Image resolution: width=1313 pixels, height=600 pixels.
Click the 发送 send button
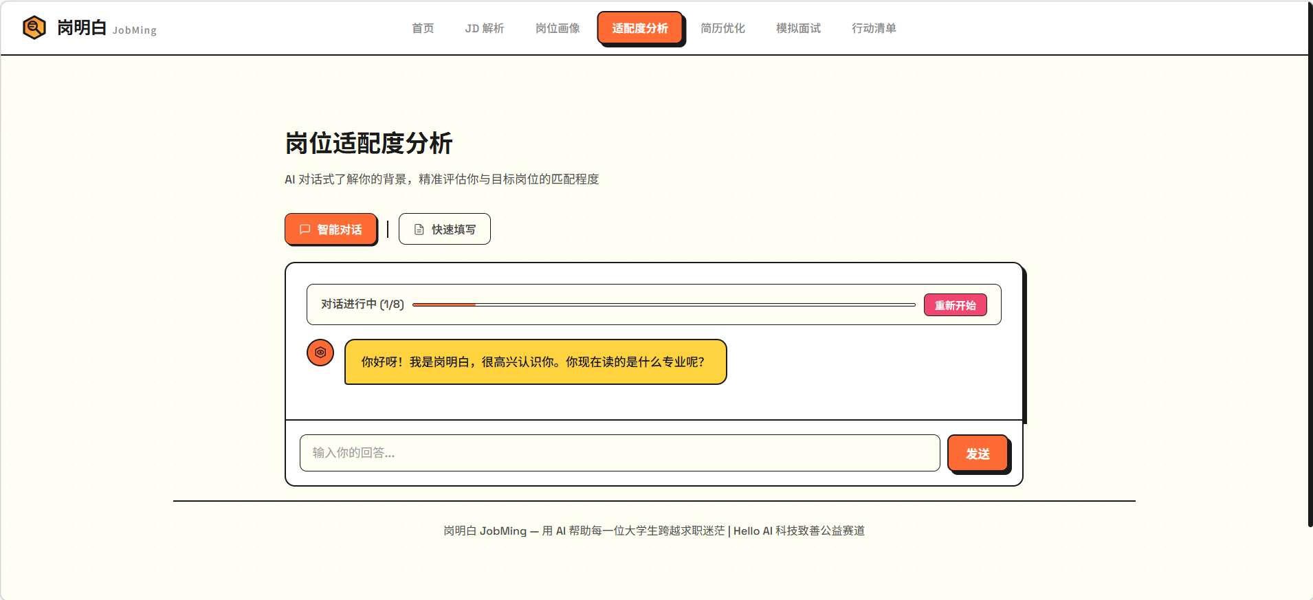(977, 454)
